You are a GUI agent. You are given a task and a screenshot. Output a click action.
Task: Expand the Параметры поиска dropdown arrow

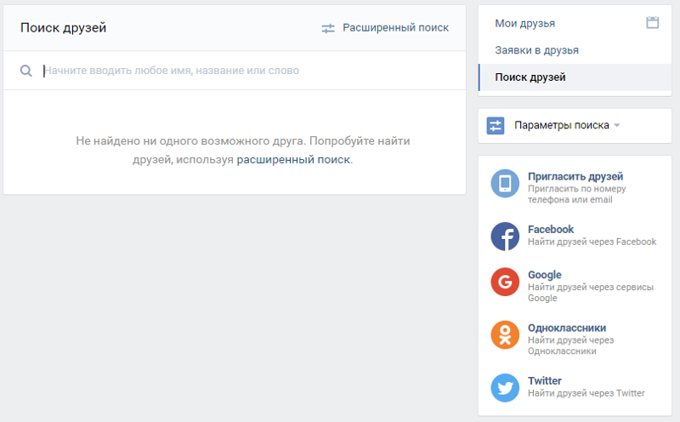pos(617,125)
